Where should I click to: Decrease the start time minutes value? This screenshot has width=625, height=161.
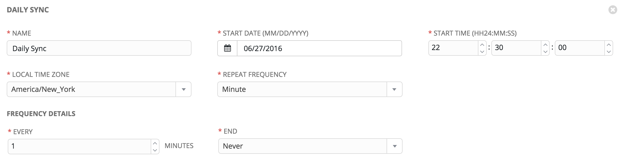click(x=545, y=52)
